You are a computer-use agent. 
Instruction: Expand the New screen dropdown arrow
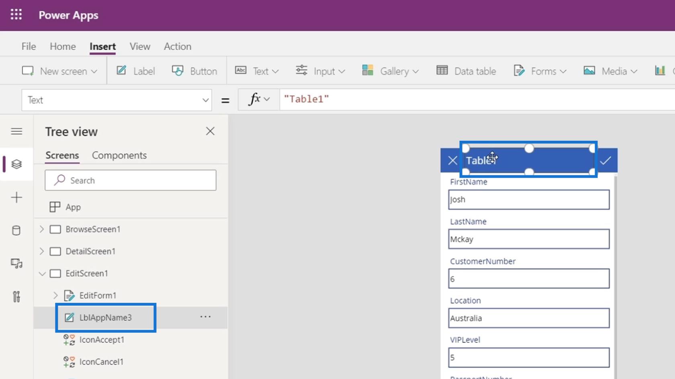pos(94,71)
